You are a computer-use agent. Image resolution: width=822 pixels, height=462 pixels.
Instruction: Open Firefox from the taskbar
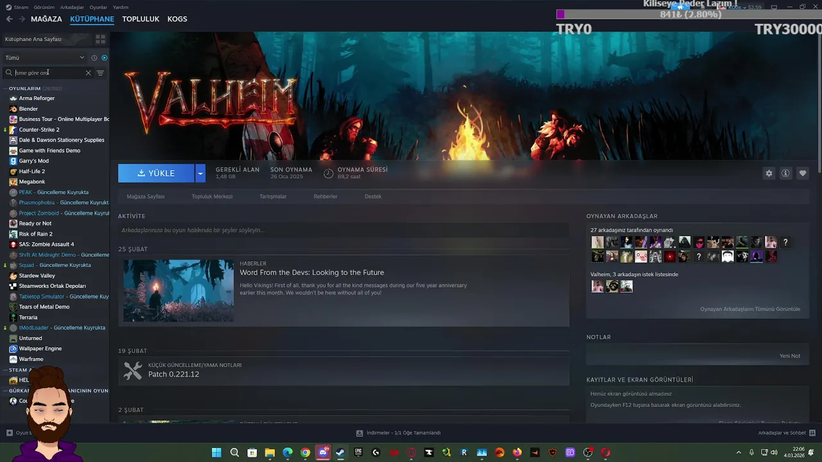[517, 452]
